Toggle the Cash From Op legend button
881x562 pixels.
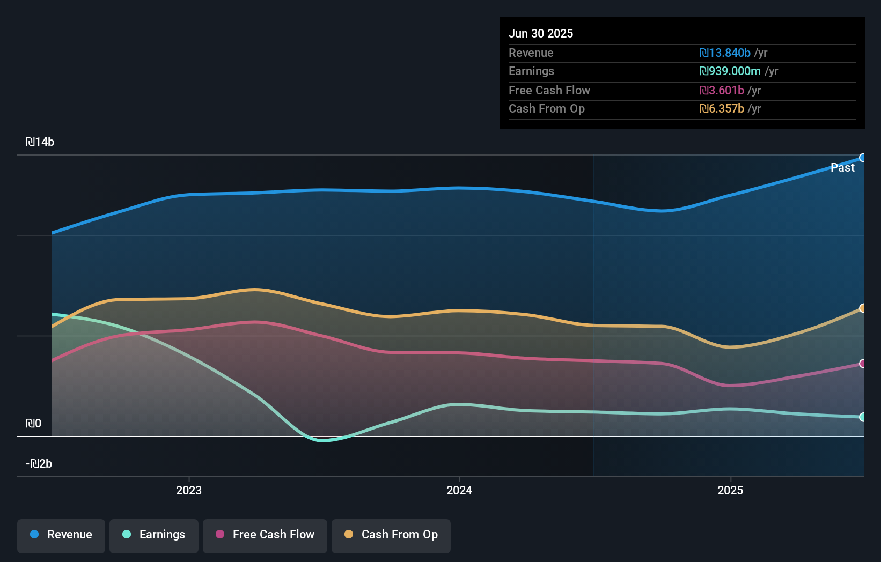click(x=391, y=536)
